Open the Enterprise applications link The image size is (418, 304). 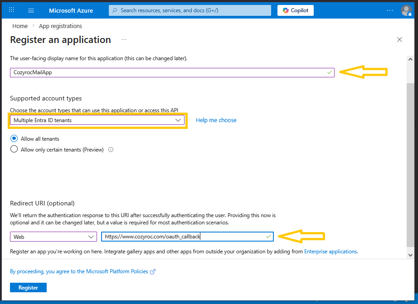click(331, 252)
